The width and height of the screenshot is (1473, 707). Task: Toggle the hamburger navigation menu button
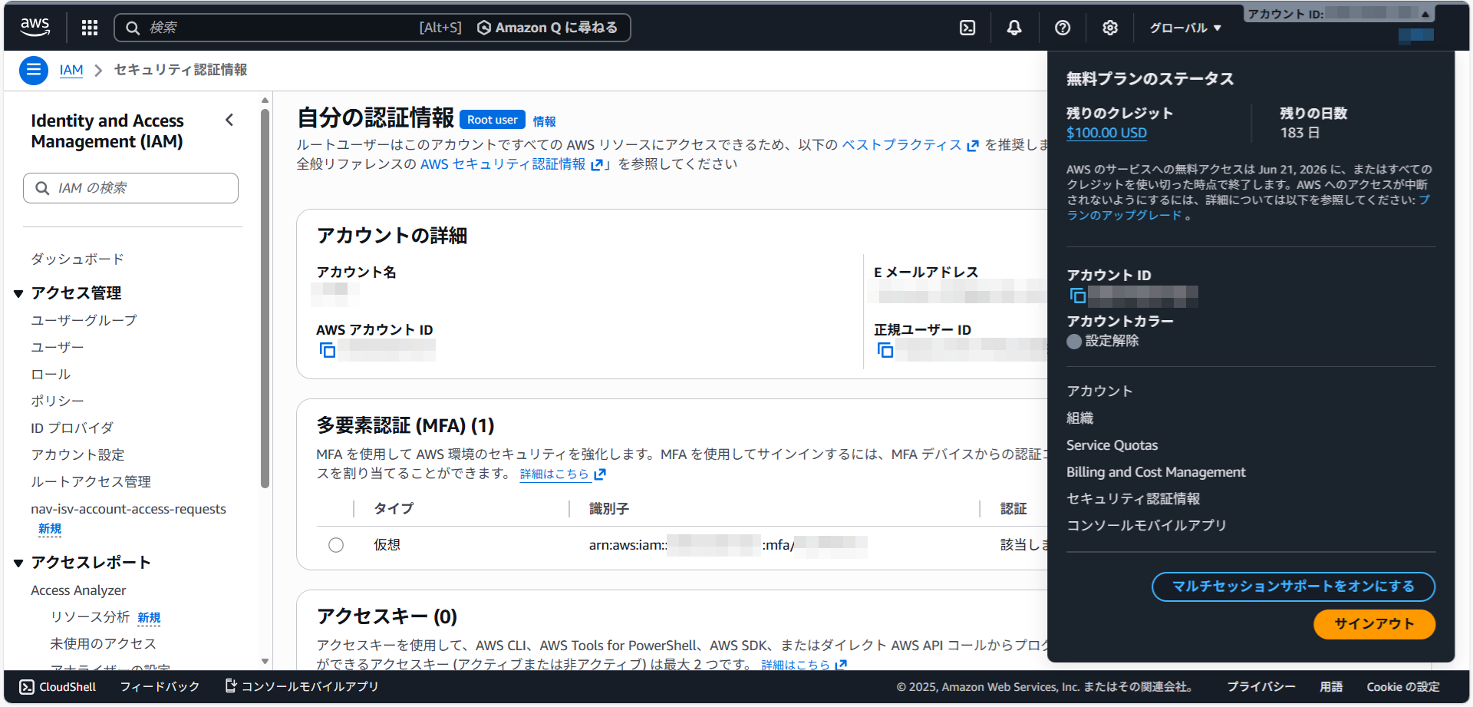(x=33, y=71)
